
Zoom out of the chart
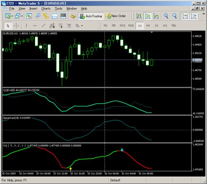175,16
